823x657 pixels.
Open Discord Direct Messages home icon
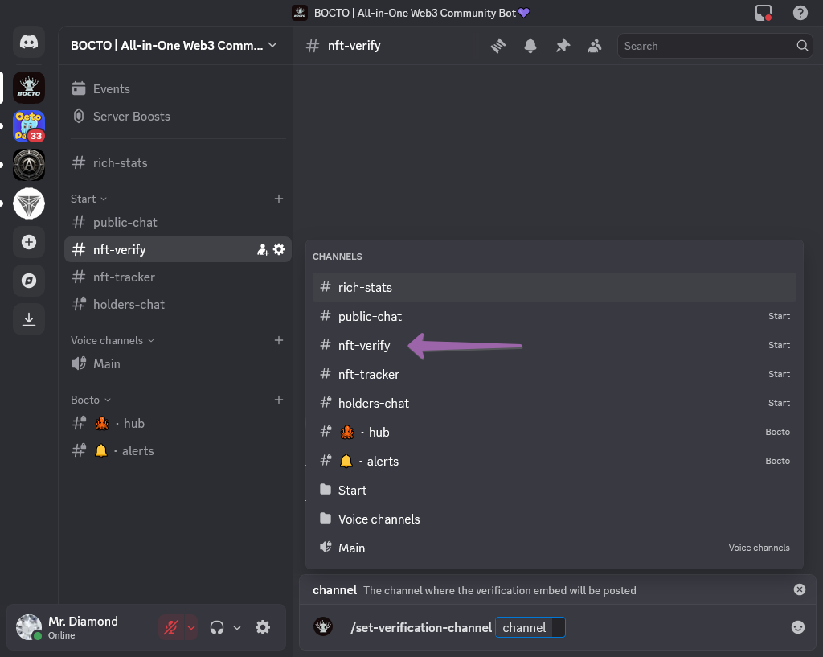coord(29,42)
